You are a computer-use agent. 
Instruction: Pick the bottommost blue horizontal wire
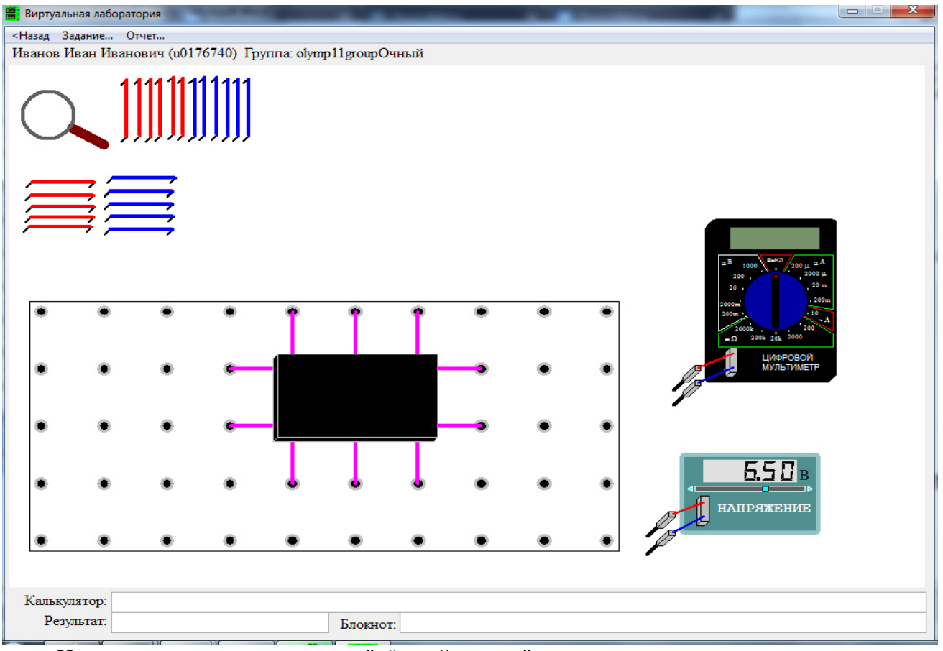point(140,230)
